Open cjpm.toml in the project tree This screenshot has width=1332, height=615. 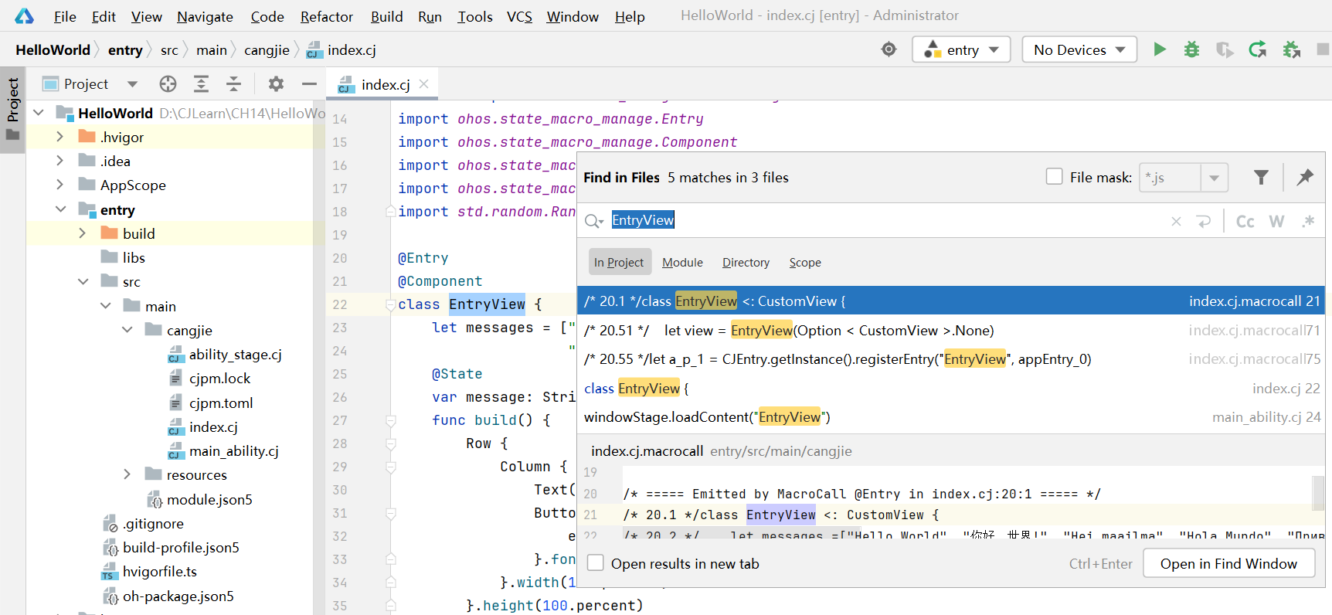[221, 403]
